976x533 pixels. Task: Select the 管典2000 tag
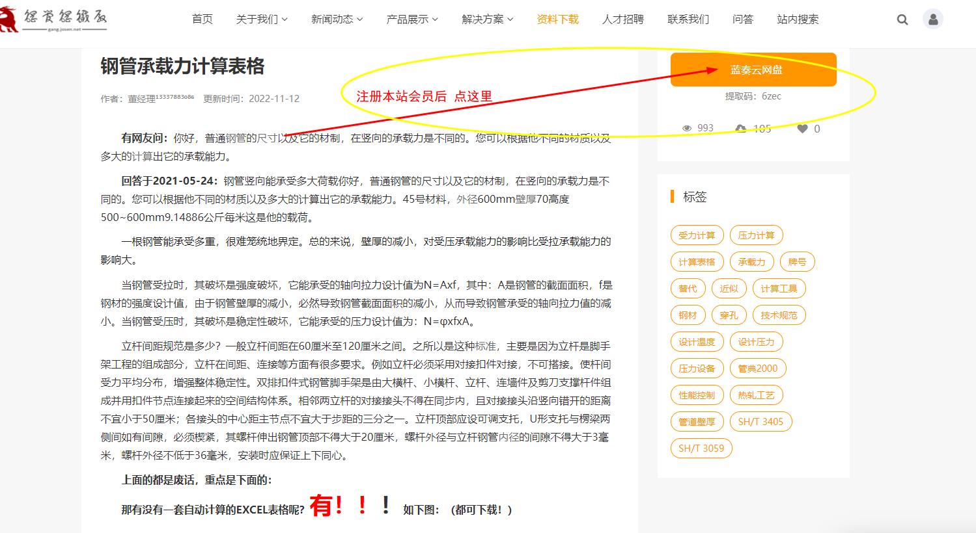click(758, 369)
